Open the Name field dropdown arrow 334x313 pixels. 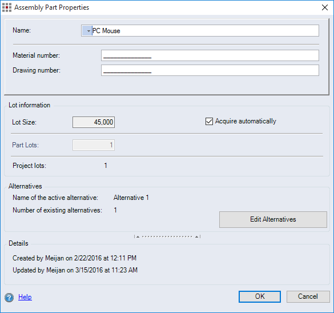point(87,31)
